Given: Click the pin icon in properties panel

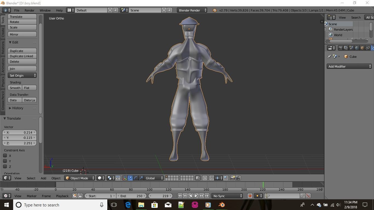Looking at the screenshot, I should click(x=329, y=57).
